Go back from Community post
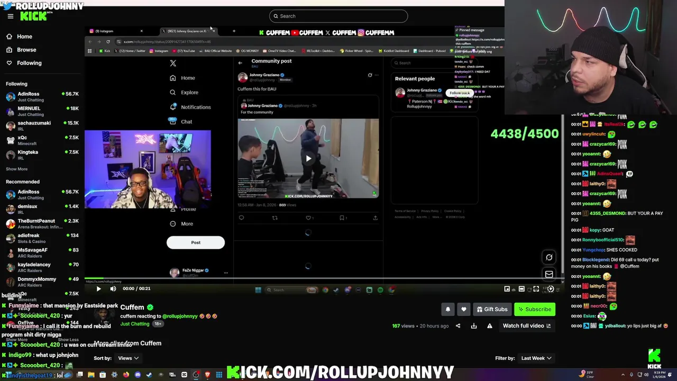This screenshot has height=381, width=677. (x=240, y=63)
